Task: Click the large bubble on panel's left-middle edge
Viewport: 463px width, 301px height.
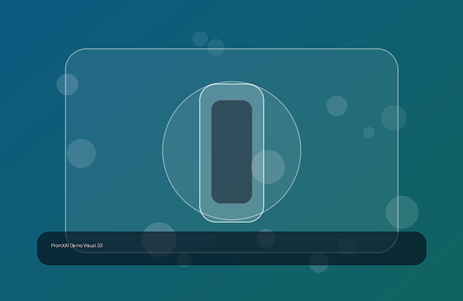Action: (x=81, y=154)
